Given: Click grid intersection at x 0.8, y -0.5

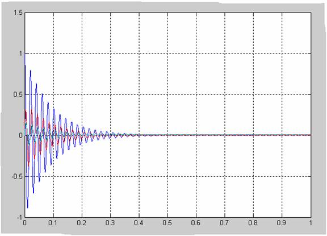Looking at the screenshot, I should click(x=254, y=176).
